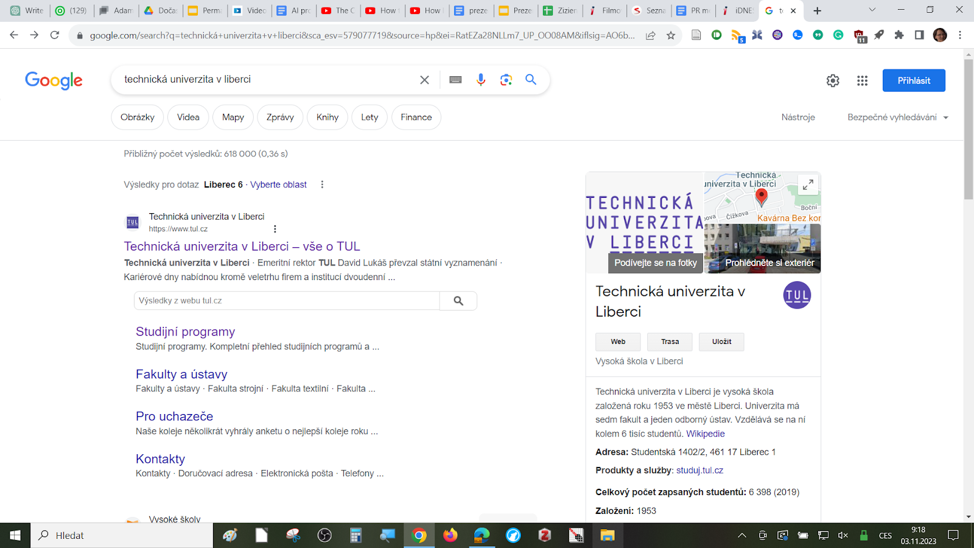Viewport: 974px width, 548px height.
Task: Click the Vyberte oblast link
Action: pos(278,184)
